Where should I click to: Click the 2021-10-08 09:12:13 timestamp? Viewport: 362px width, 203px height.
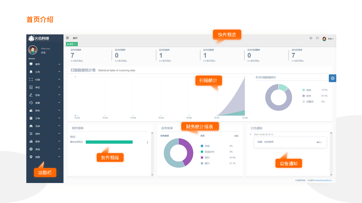pos(264,135)
